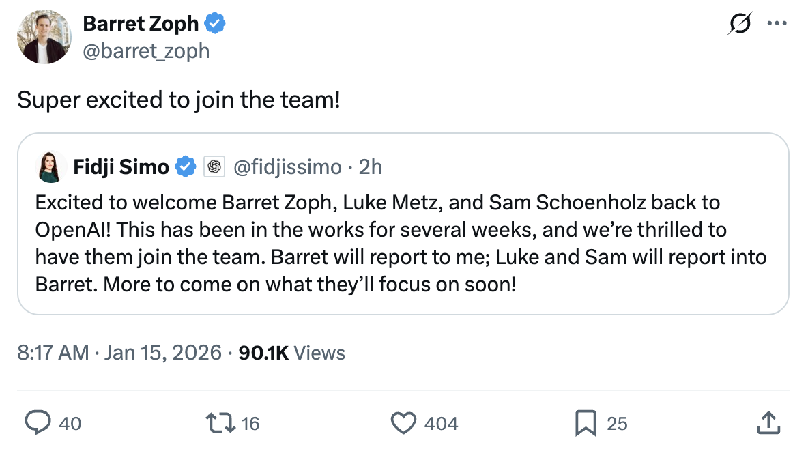Click the share upload icon

pyautogui.click(x=768, y=423)
